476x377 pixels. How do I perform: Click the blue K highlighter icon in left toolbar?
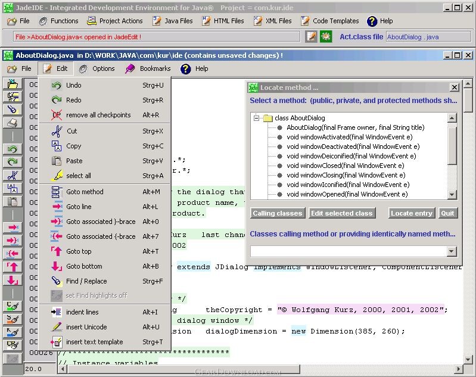[x=13, y=332]
